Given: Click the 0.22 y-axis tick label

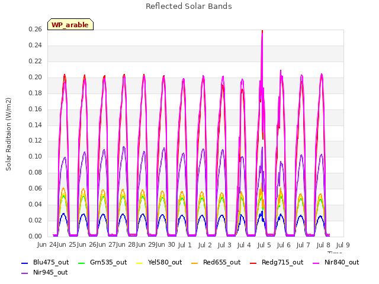Looking at the screenshot, I should [x=35, y=62].
